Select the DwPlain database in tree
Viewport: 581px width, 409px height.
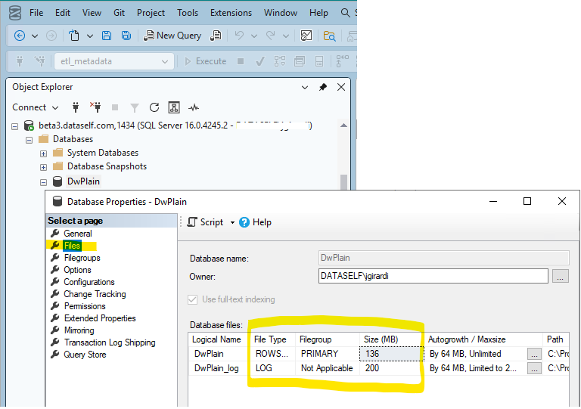pyautogui.click(x=83, y=181)
